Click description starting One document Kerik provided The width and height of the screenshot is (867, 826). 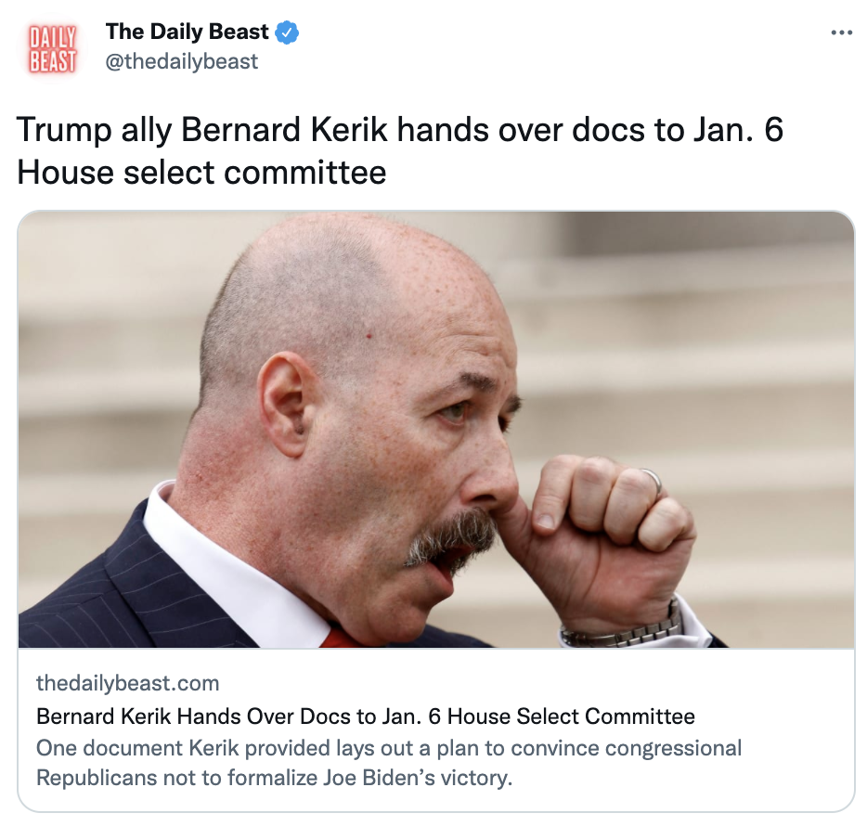[389, 762]
